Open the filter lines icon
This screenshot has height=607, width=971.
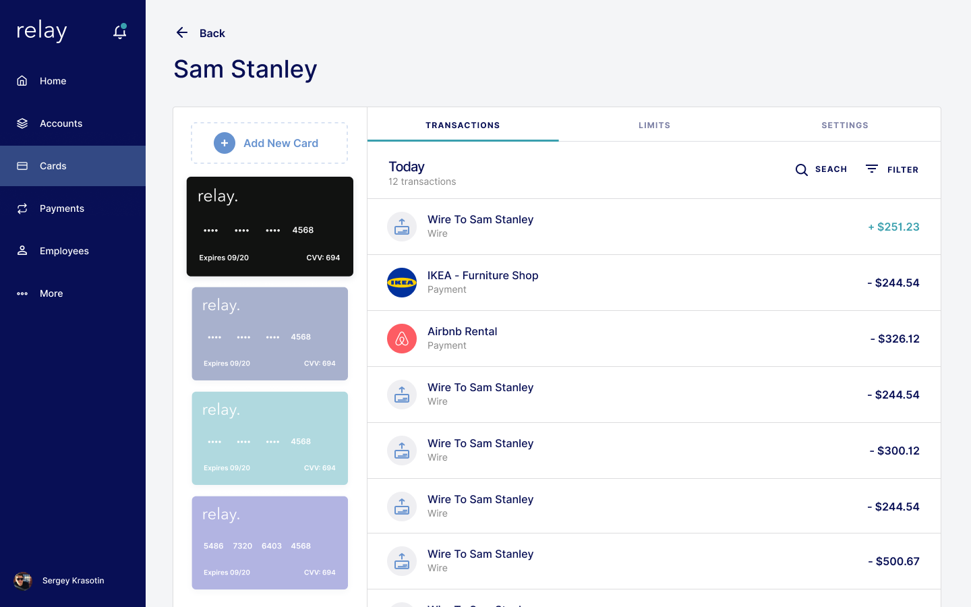[x=872, y=169]
